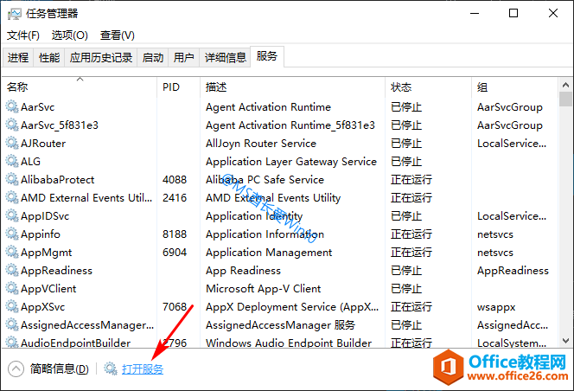Open the 打开服务 link
This screenshot has height=391, width=574.
(x=143, y=369)
